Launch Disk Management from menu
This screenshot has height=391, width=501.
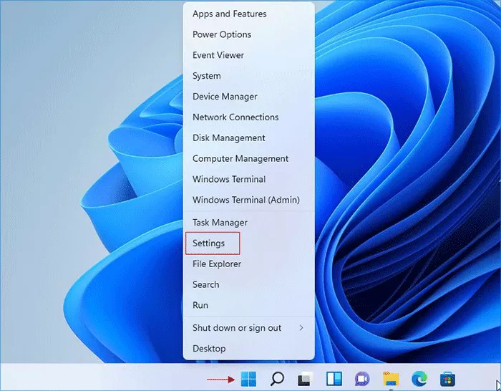pyautogui.click(x=229, y=138)
